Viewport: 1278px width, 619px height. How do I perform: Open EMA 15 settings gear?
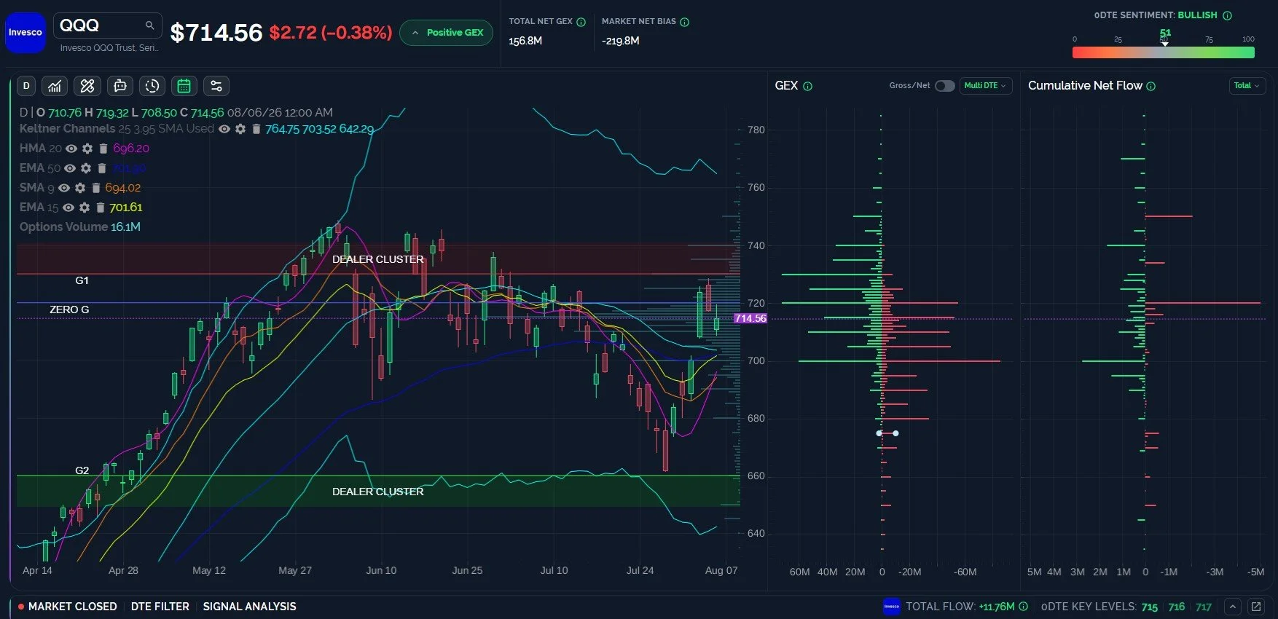(85, 208)
